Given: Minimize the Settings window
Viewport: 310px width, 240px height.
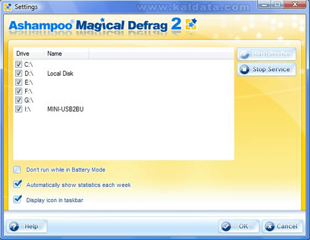Looking at the screenshot, I should (264, 5).
